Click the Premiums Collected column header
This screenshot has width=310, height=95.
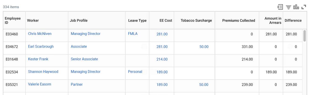239,21
